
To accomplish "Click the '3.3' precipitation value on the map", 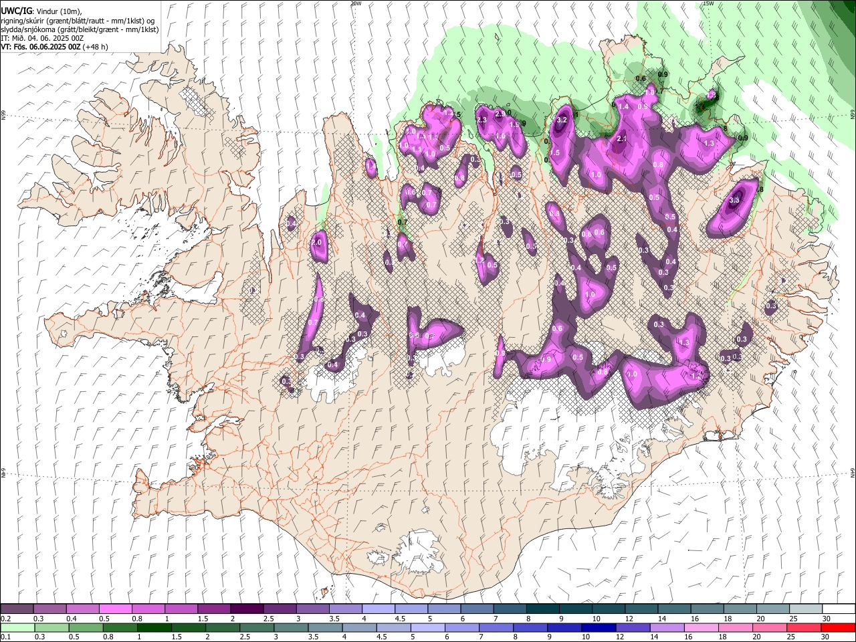I will (734, 200).
